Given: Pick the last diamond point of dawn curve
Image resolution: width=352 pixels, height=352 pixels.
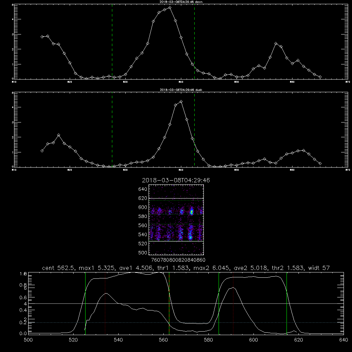Looking at the screenshot, I should click(320, 77).
